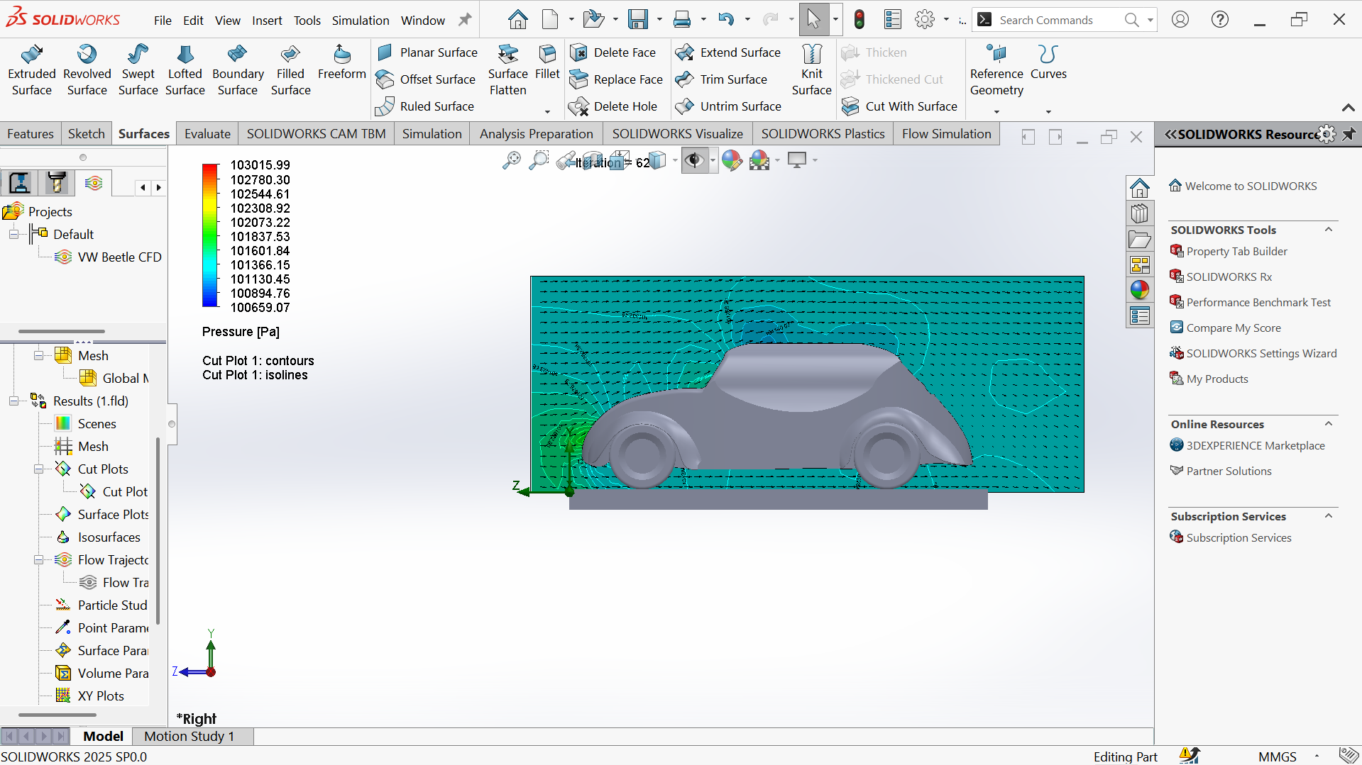The image size is (1362, 765).
Task: Toggle the Hide/Show Items eye button
Action: coord(694,161)
